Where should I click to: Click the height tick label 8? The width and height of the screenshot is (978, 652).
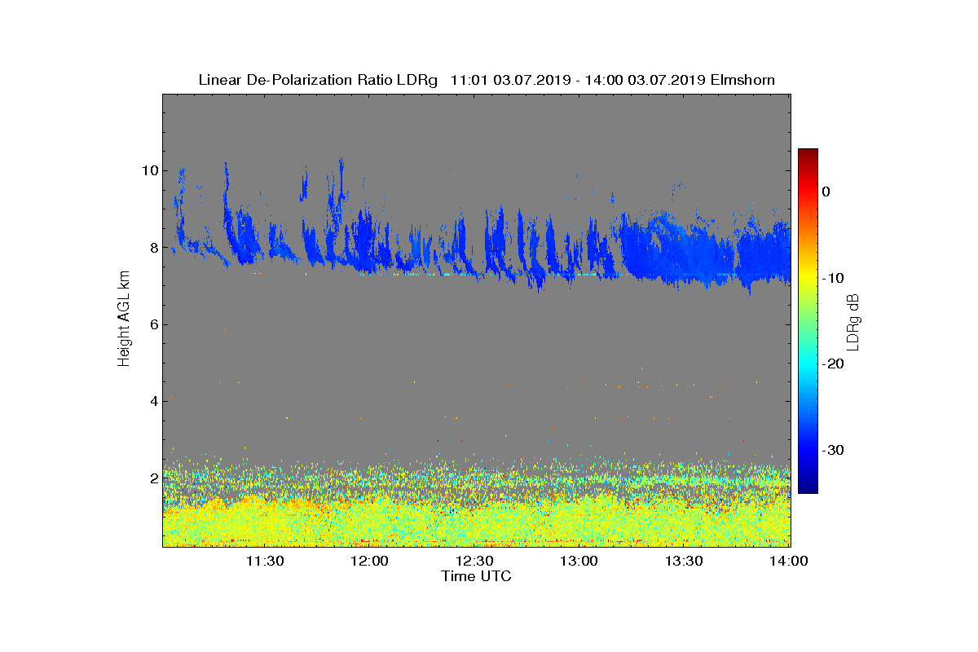[x=152, y=248]
